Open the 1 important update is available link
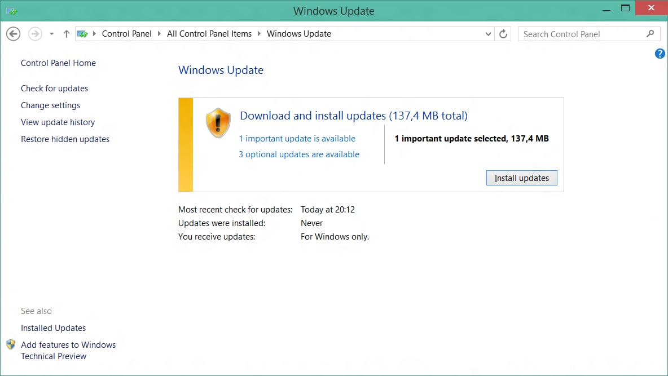The image size is (668, 376). click(297, 139)
